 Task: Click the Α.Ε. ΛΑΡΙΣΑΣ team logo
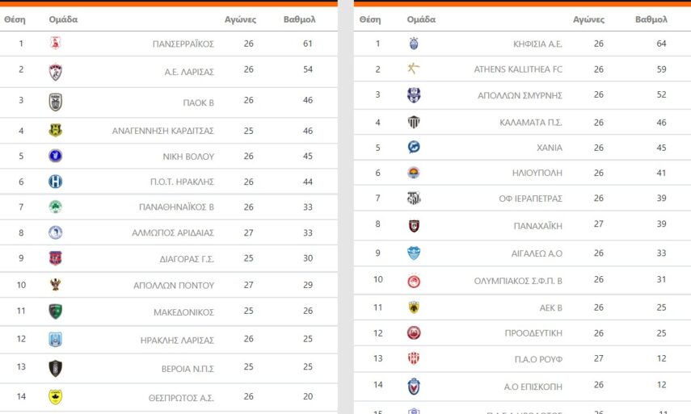coord(55,72)
